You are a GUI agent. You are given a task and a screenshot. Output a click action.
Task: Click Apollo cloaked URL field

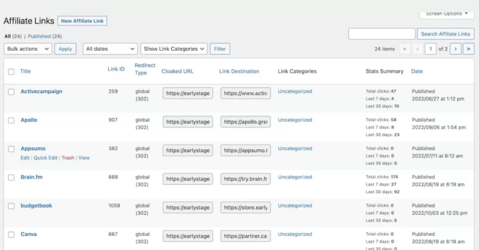[x=188, y=122]
